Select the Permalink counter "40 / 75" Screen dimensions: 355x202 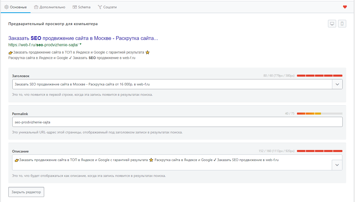tap(290, 114)
